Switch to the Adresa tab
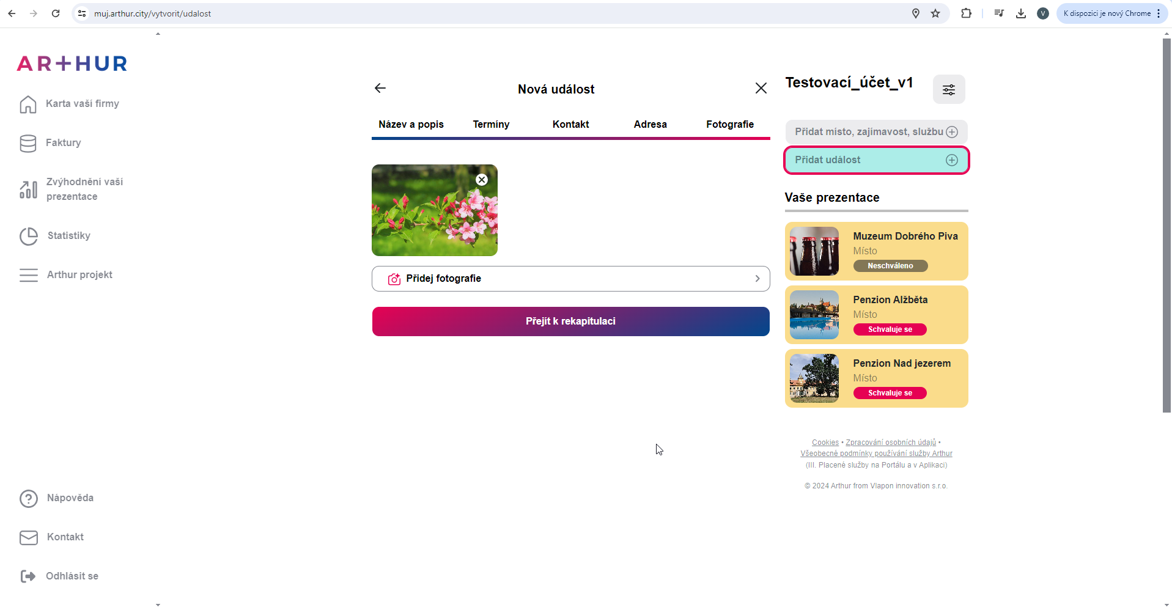 tap(650, 125)
